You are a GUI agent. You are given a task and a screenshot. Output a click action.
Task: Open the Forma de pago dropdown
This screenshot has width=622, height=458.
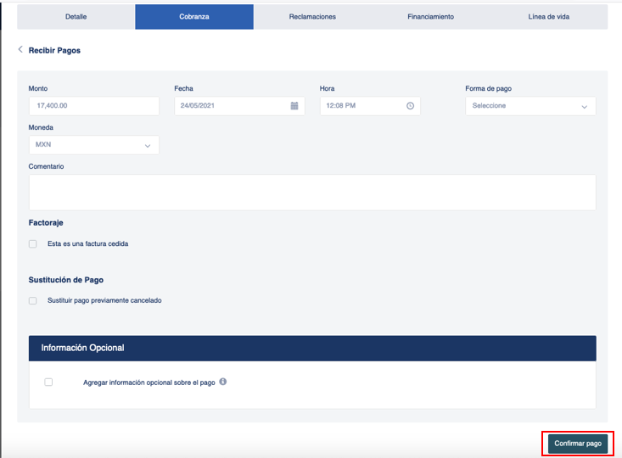pyautogui.click(x=530, y=106)
